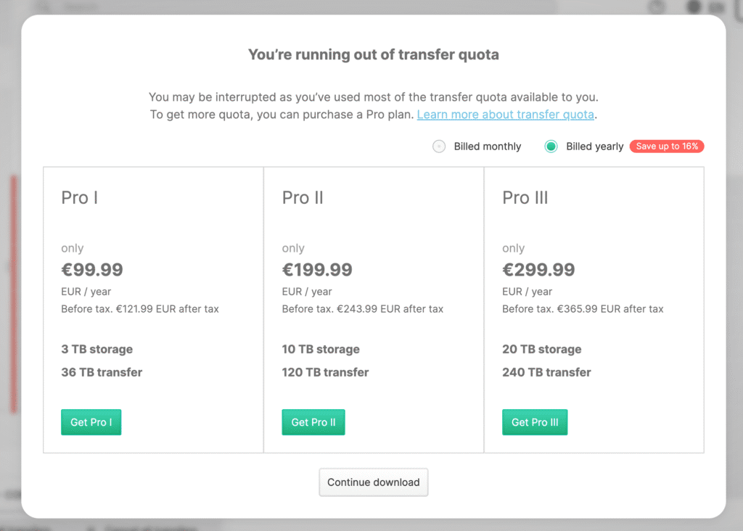Click the red Save up to 16% badge
The image size is (743, 531).
tap(667, 147)
